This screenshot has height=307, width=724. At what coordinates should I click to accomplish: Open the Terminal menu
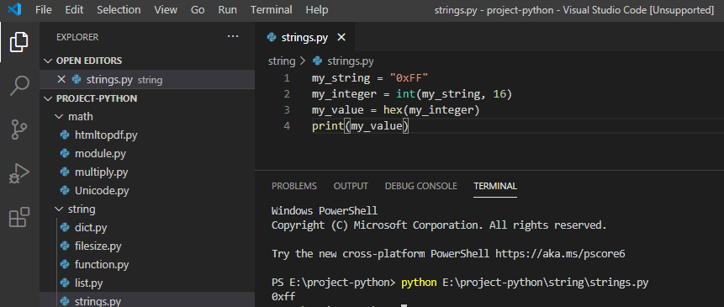pos(271,10)
